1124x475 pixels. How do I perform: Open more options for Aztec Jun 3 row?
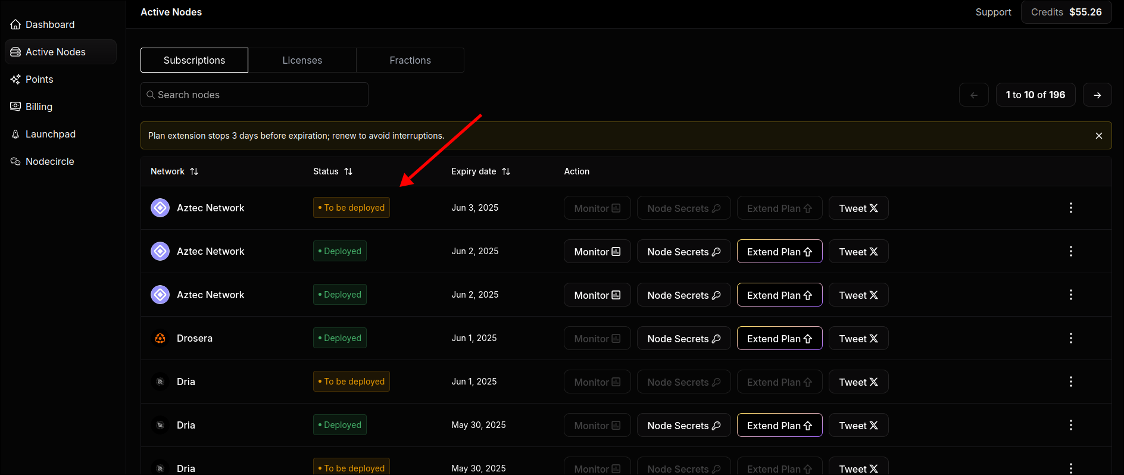(x=1071, y=208)
